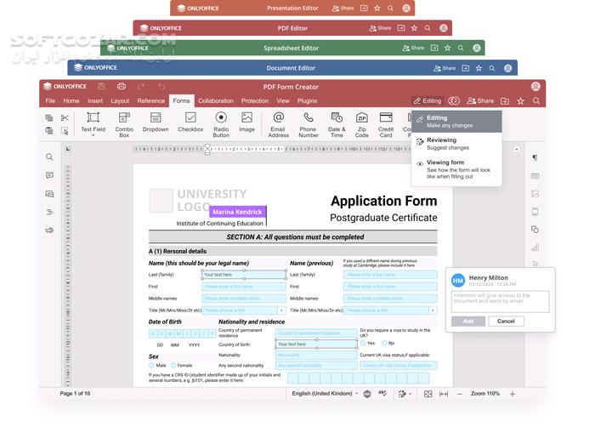Screen dimensions: 595x427
Task: Open the Feedback megaphone icon in left sidebar
Action: [49, 231]
